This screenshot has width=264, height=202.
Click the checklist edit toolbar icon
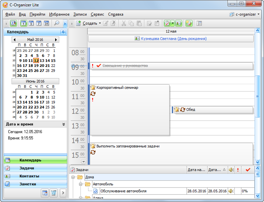coord(149,23)
